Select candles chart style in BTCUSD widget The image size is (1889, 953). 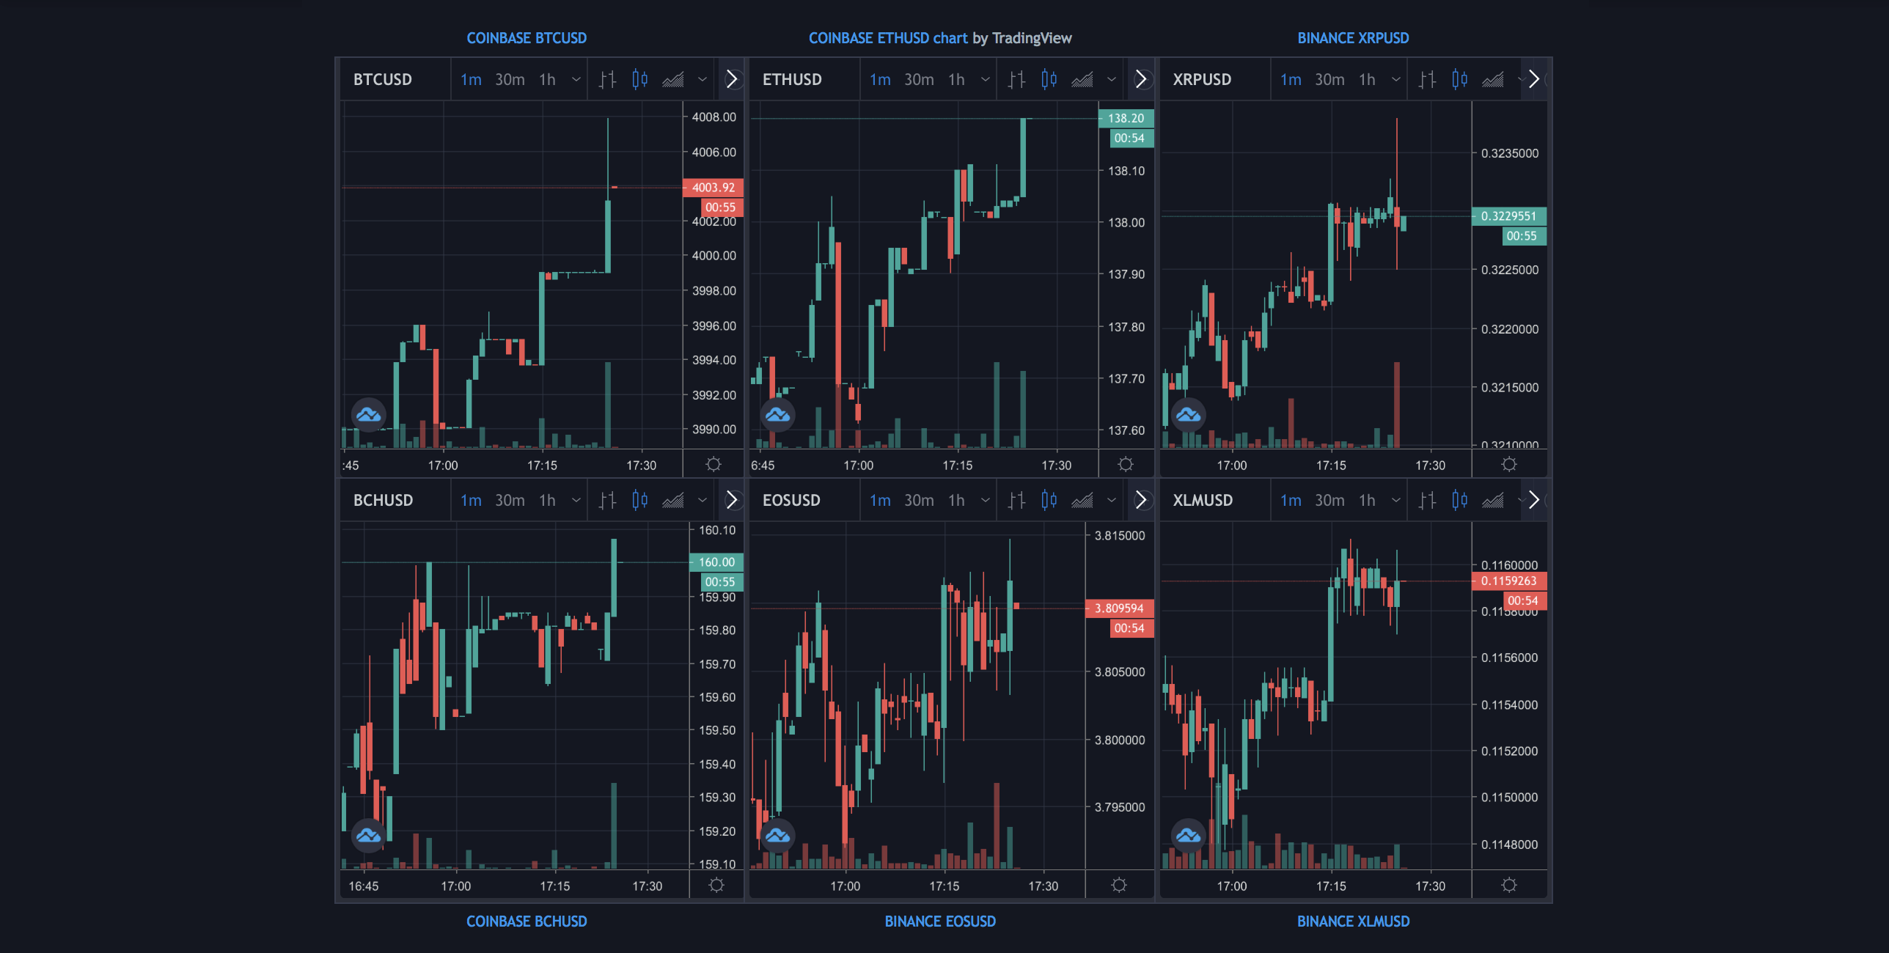(639, 79)
